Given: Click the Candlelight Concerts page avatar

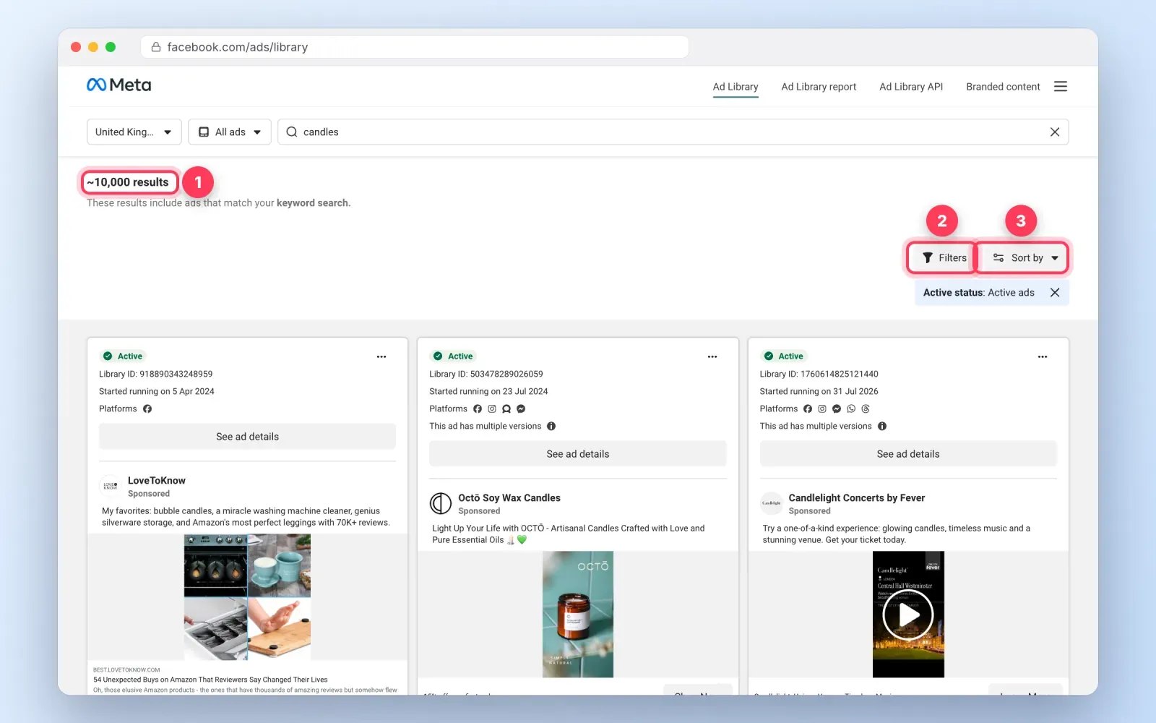Looking at the screenshot, I should coord(772,503).
